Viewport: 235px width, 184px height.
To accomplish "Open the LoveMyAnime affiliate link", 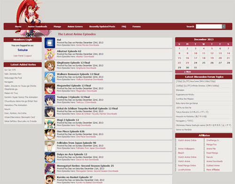I will click(184, 169).
